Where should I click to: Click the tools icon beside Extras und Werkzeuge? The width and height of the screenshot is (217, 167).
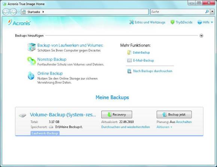132,22
